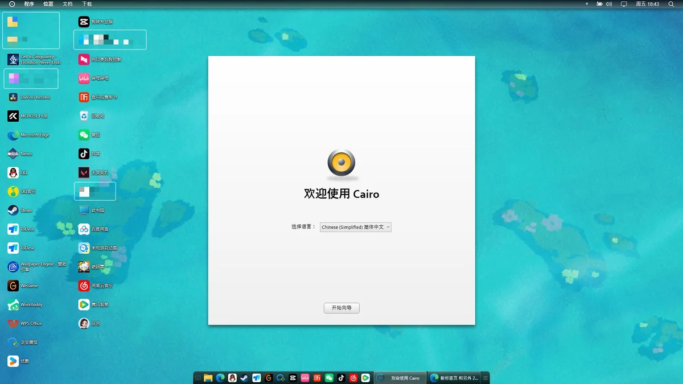This screenshot has height=384, width=683.
Task: Open the 向日葵远程控制 desktop shortcut
Action: click(100, 59)
